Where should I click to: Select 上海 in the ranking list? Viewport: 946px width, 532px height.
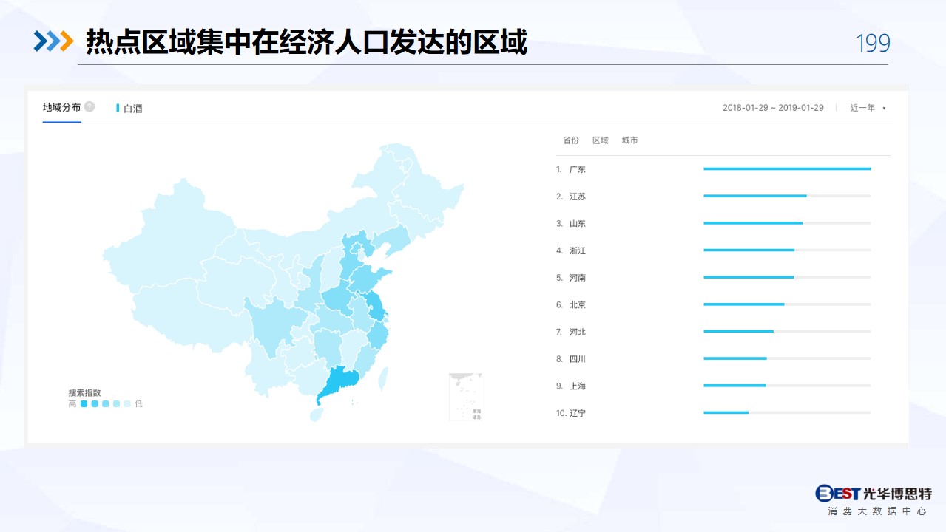pyautogui.click(x=578, y=386)
